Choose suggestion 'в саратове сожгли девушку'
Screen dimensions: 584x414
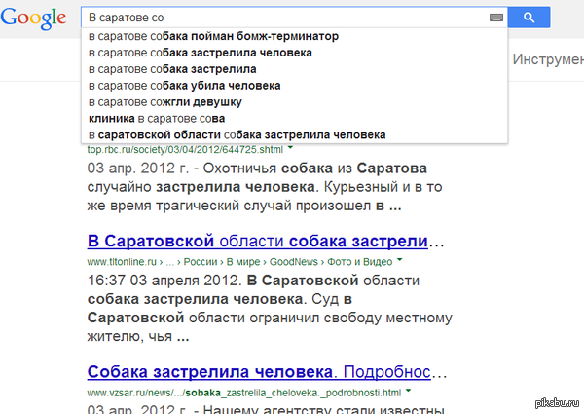tap(294, 102)
